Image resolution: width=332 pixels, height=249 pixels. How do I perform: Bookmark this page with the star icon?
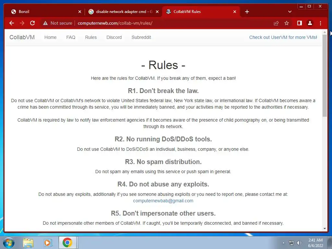287,23
